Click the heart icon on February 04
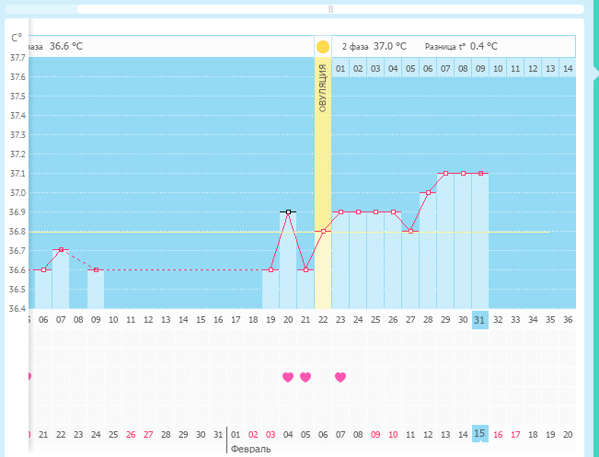 pos(288,377)
